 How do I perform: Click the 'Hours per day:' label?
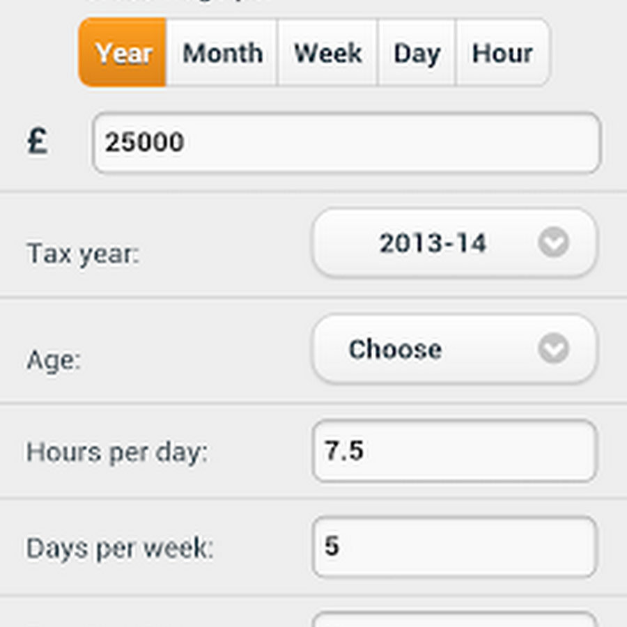pos(117,452)
